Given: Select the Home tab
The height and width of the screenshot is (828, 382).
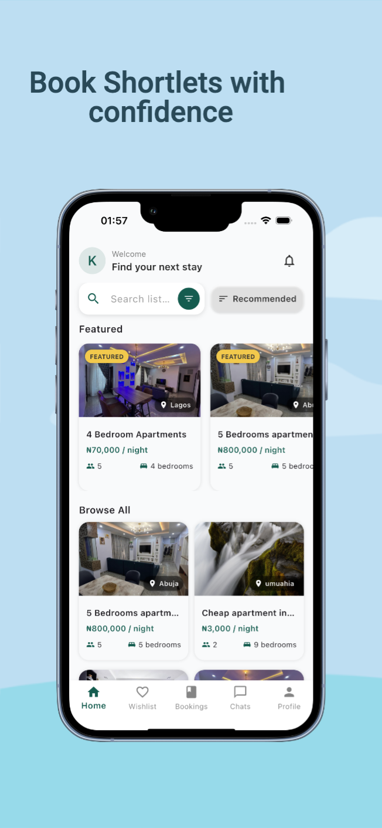Looking at the screenshot, I should (94, 698).
